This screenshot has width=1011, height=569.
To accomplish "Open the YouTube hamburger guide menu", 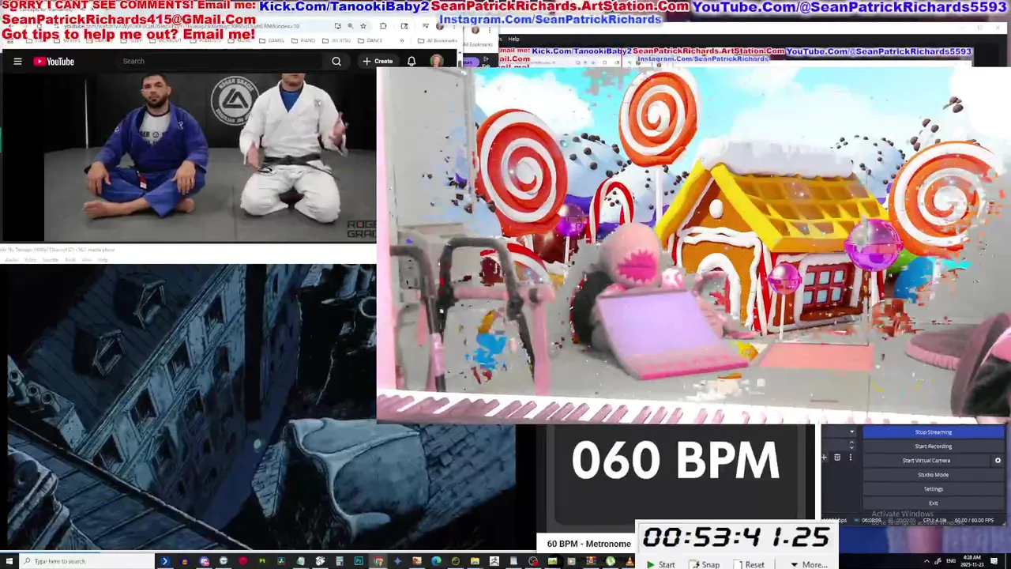I will point(17,61).
